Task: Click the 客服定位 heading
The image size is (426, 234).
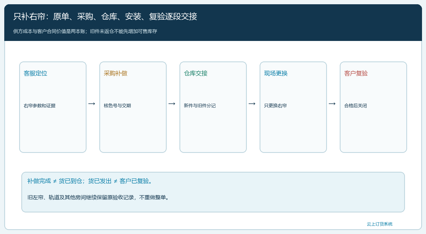Action: [35, 73]
